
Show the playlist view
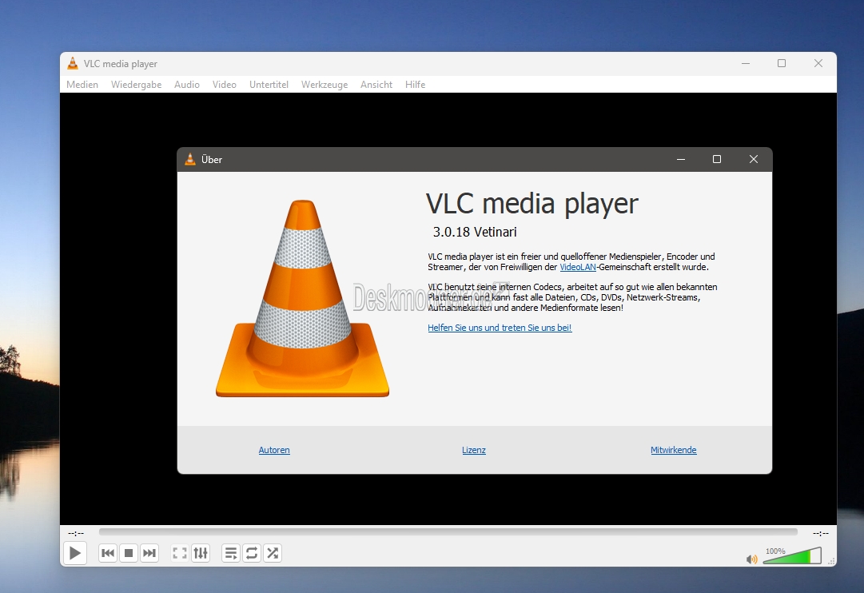[232, 553]
